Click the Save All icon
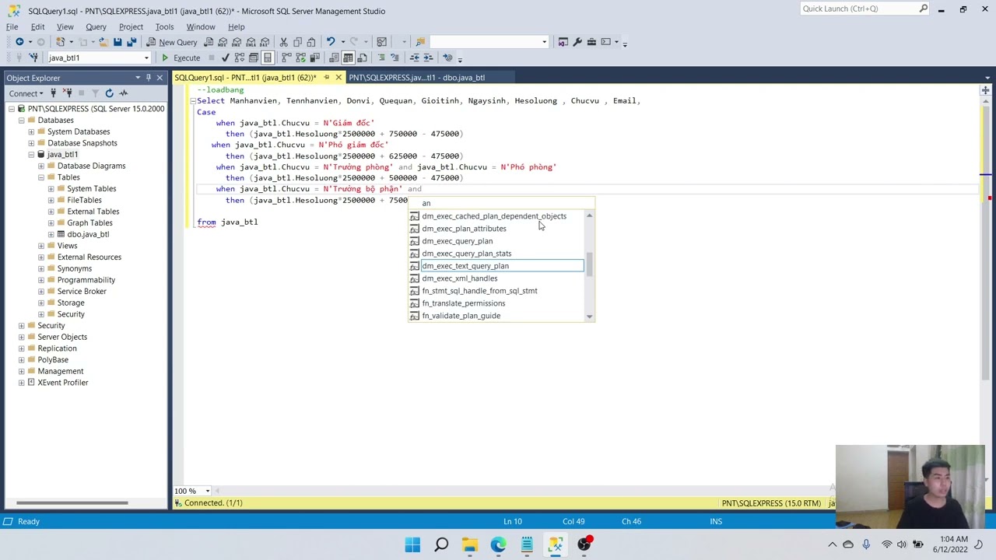 pyautogui.click(x=131, y=42)
